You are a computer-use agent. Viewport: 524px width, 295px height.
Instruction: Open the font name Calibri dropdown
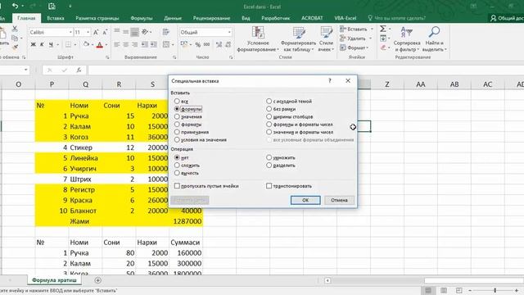tap(70, 32)
